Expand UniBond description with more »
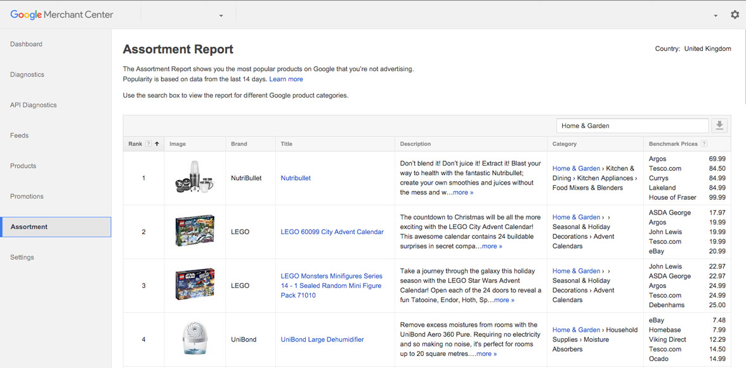Viewport: 746px width, 368px height. 486,353
